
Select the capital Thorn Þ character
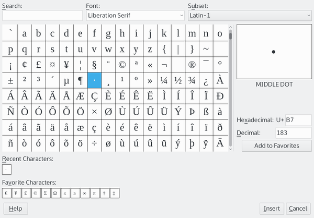[192, 112]
